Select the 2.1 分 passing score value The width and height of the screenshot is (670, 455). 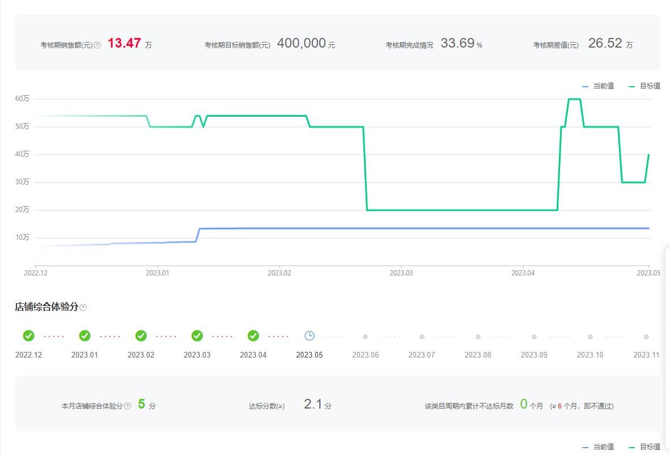[x=317, y=404]
